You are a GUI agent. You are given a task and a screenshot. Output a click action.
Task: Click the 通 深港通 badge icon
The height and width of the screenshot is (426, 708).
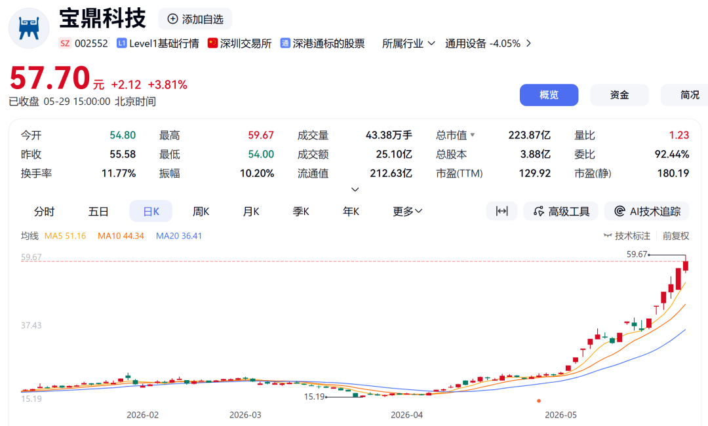coord(285,43)
